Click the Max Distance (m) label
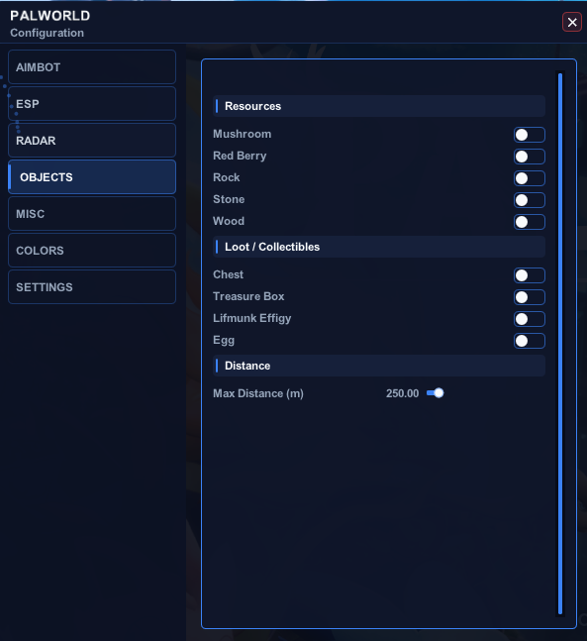This screenshot has height=641, width=587. pyautogui.click(x=258, y=393)
